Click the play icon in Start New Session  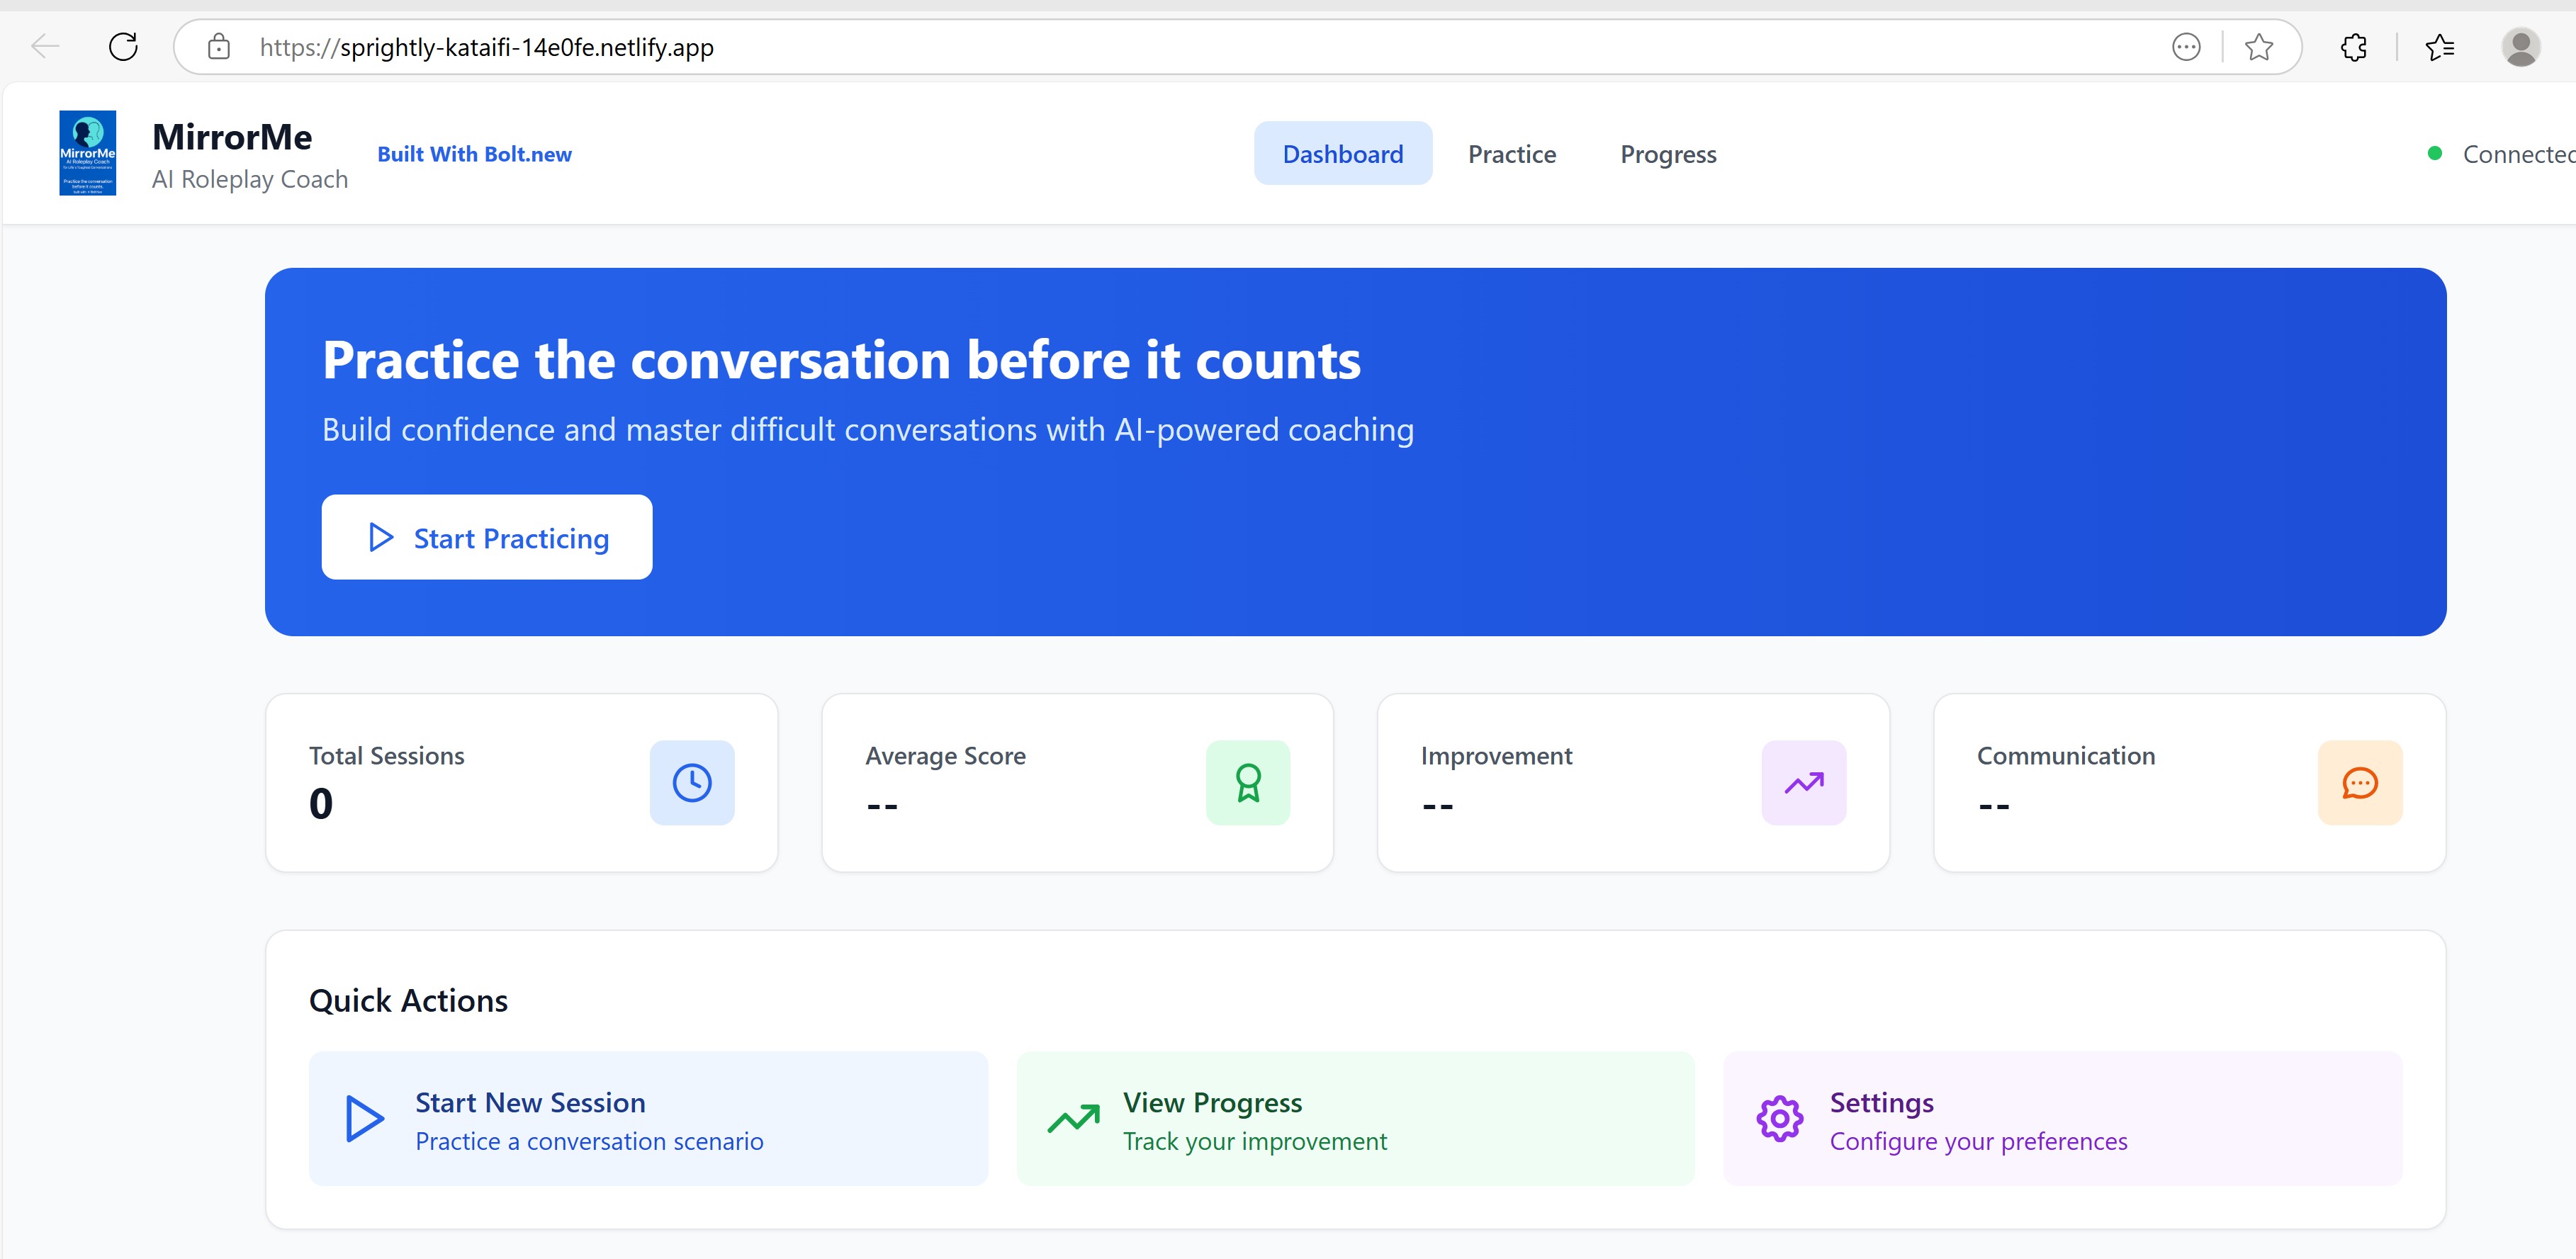pos(365,1118)
